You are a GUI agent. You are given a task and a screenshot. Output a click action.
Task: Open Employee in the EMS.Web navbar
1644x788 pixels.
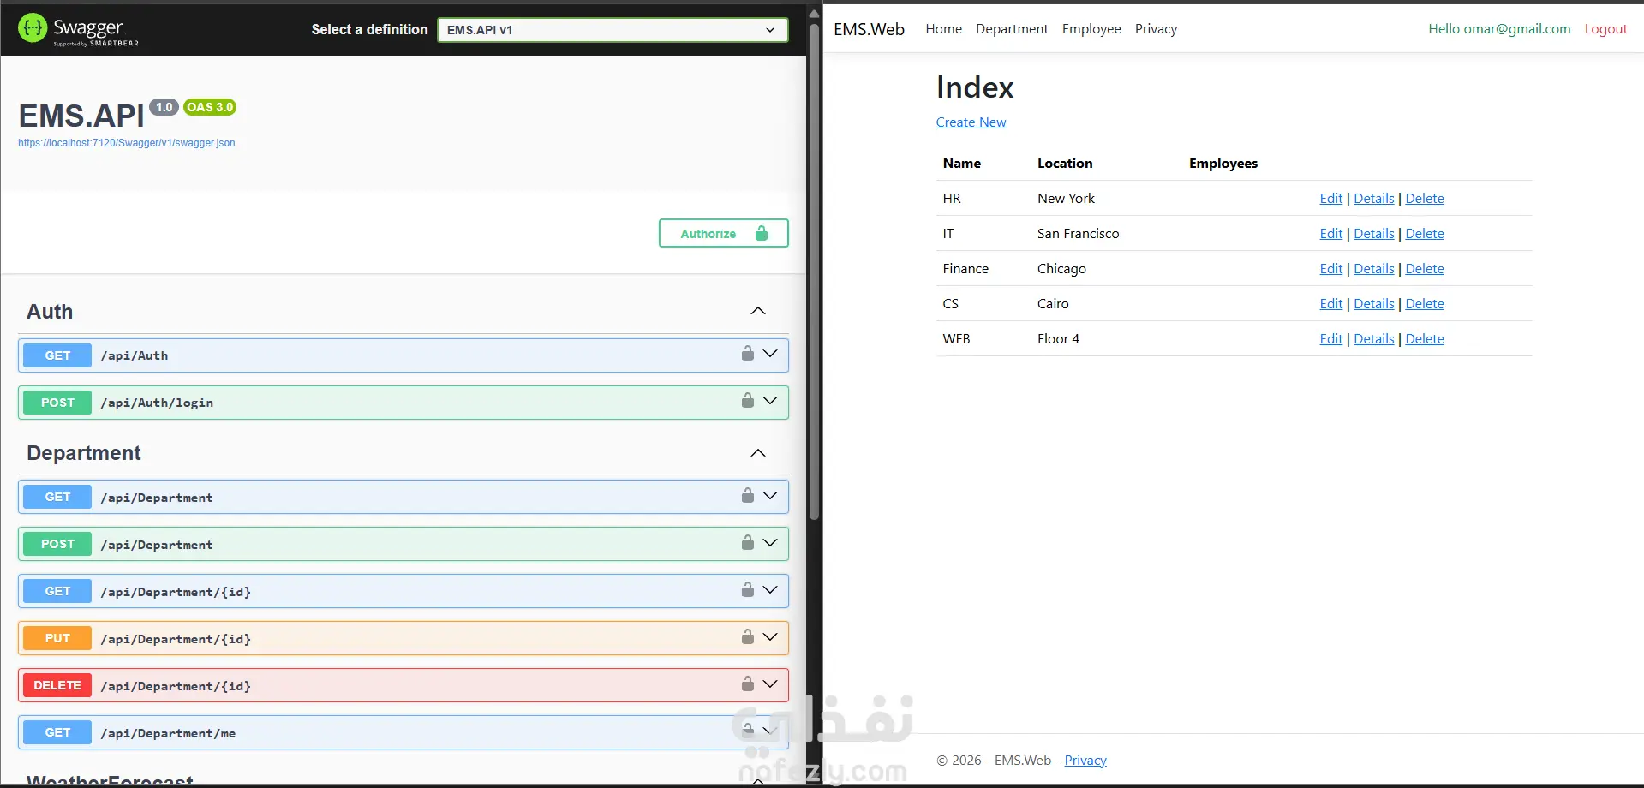point(1091,29)
